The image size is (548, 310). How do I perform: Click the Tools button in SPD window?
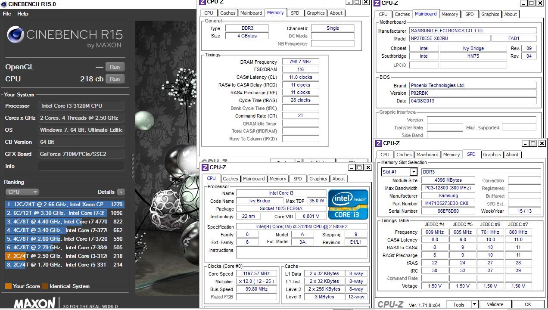(459, 304)
